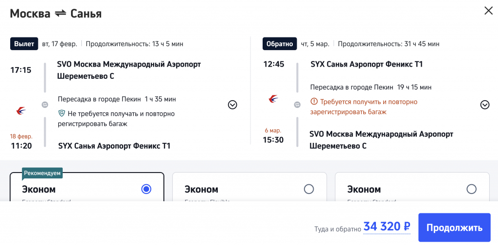
Task: Close the Москва–Санья flight details dialog
Action: click(x=488, y=11)
